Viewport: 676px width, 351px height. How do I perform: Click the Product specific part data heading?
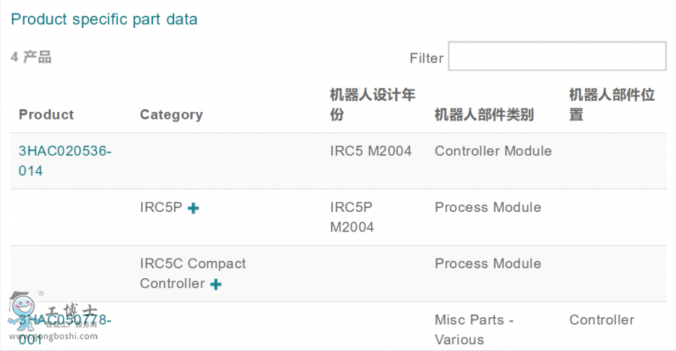click(104, 20)
